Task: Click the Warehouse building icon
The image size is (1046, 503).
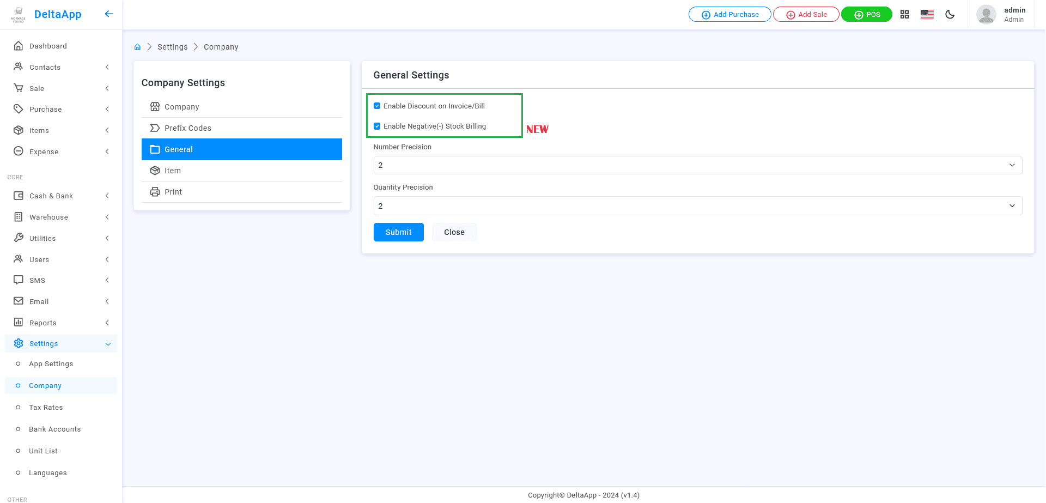Action: click(x=19, y=217)
